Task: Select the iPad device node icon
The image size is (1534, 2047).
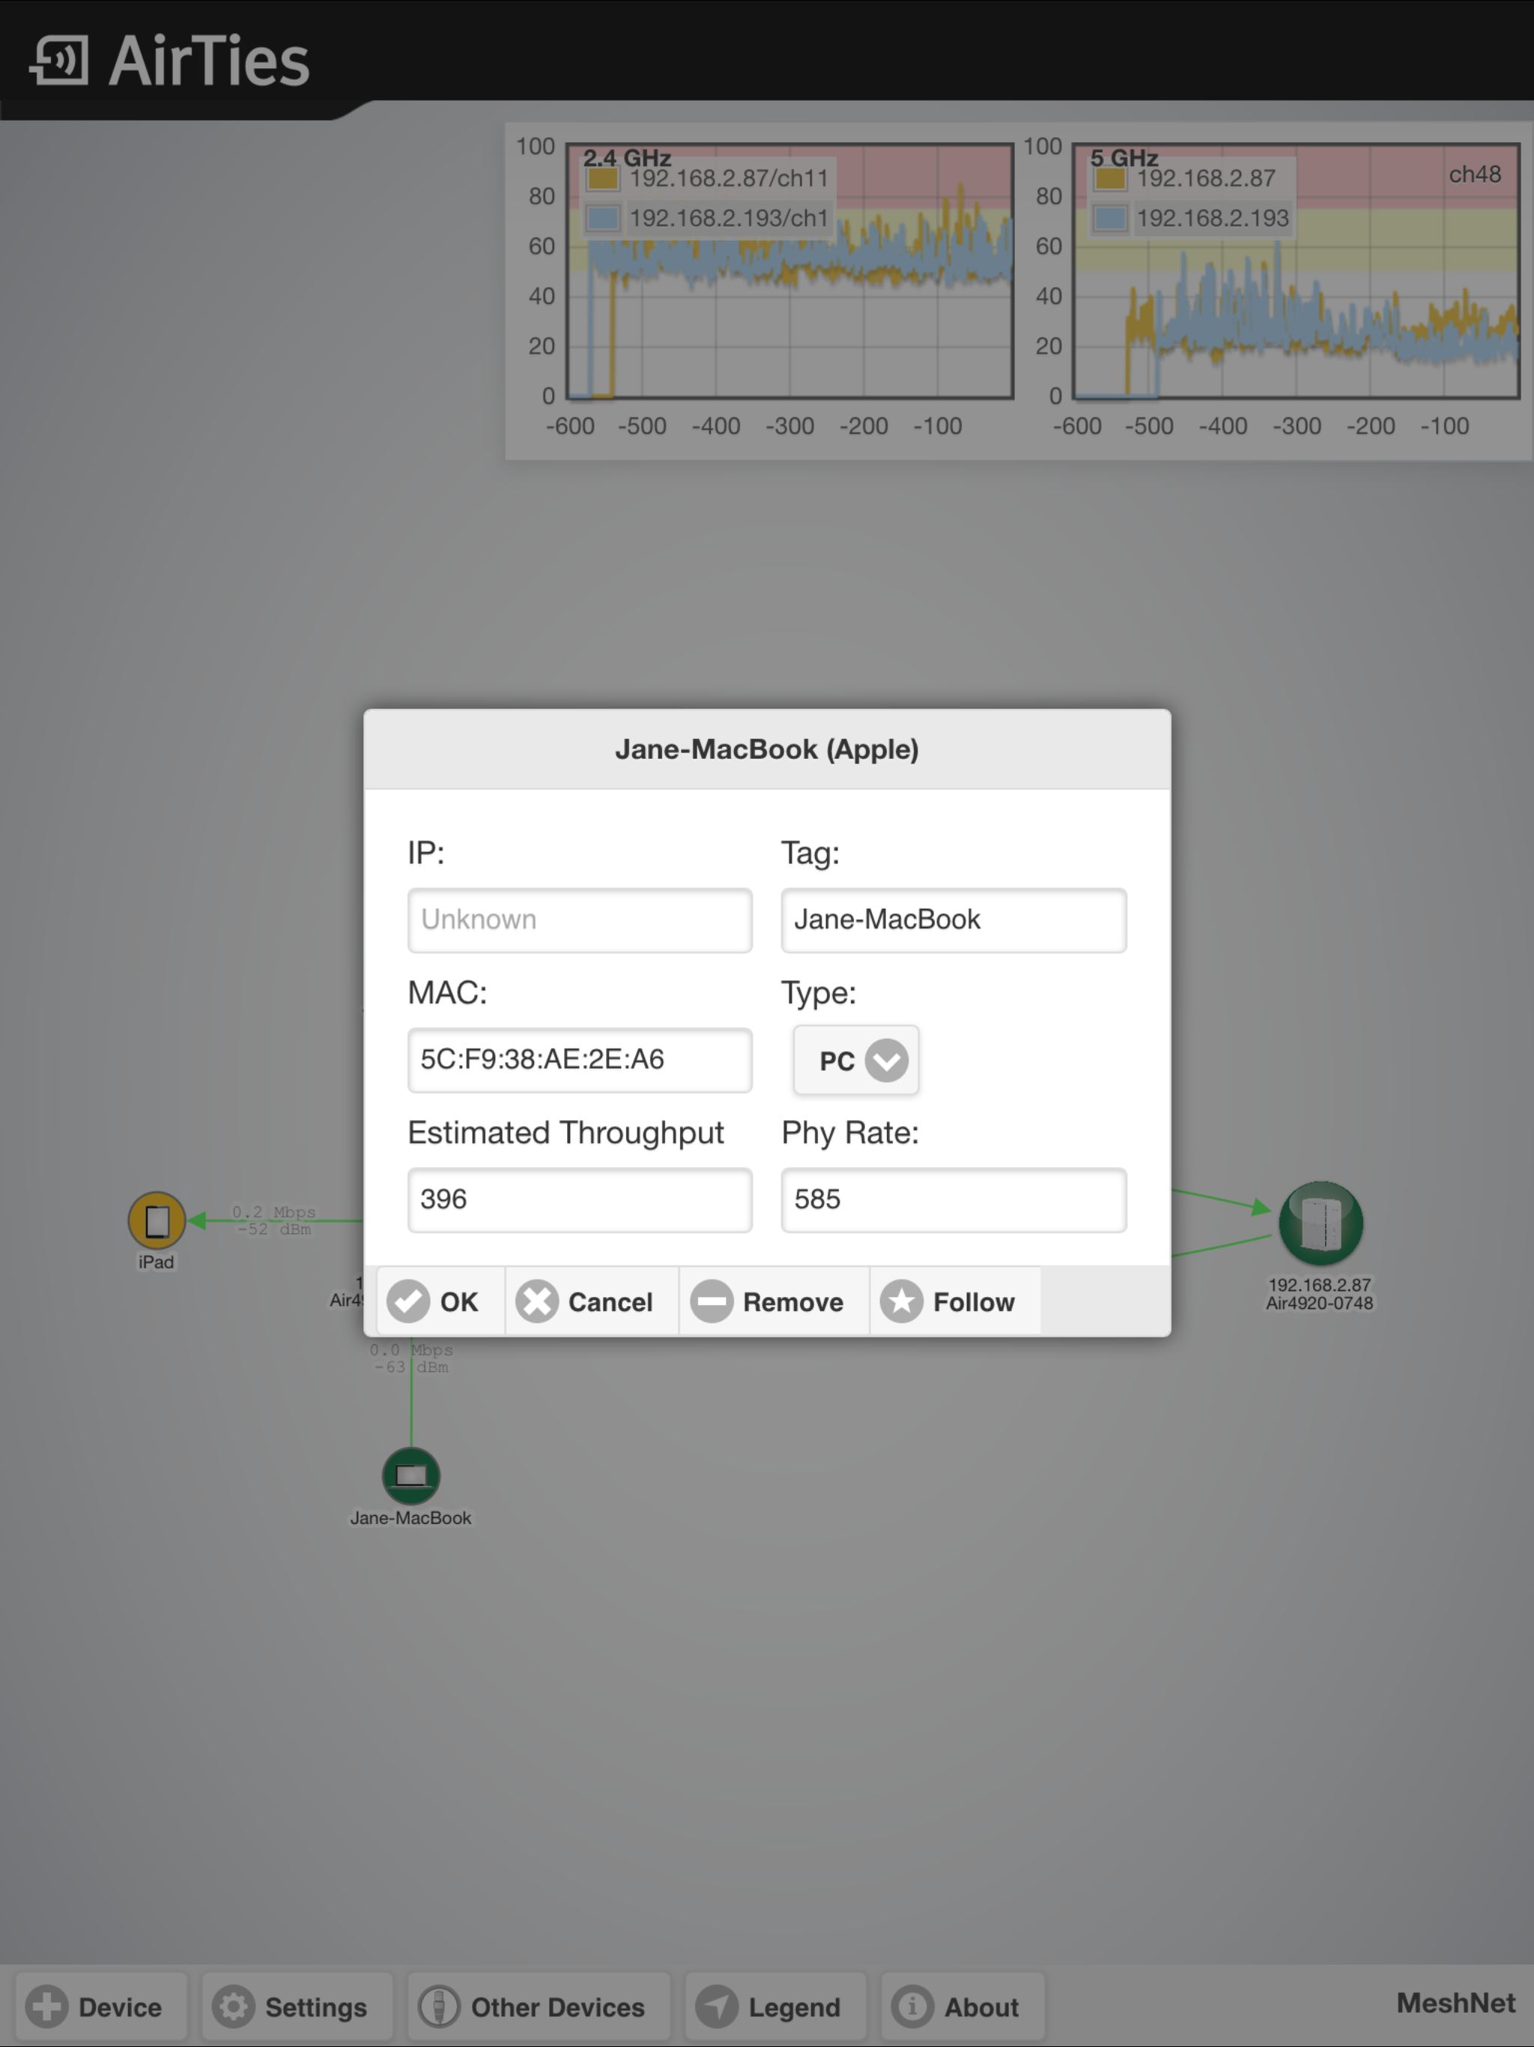Action: click(157, 1221)
